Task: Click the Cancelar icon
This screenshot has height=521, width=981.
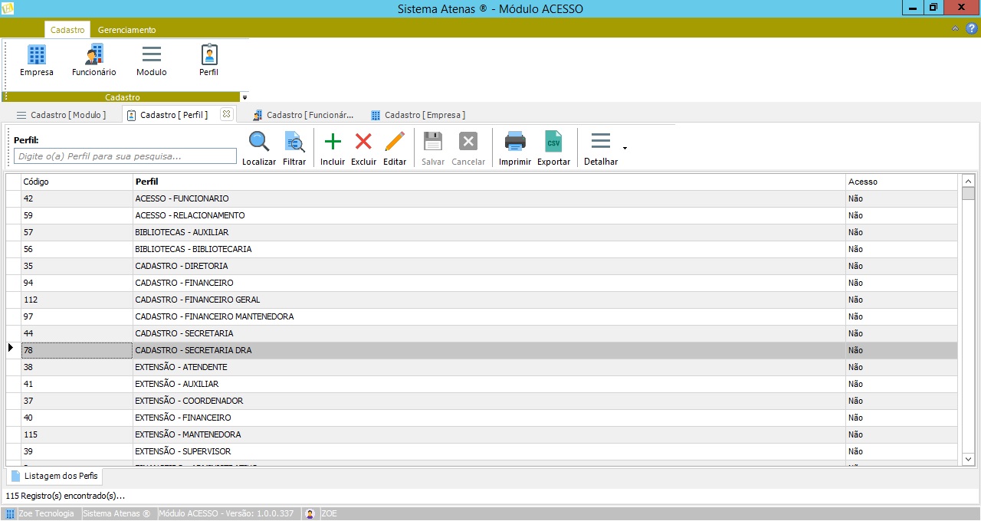Action: pos(468,142)
